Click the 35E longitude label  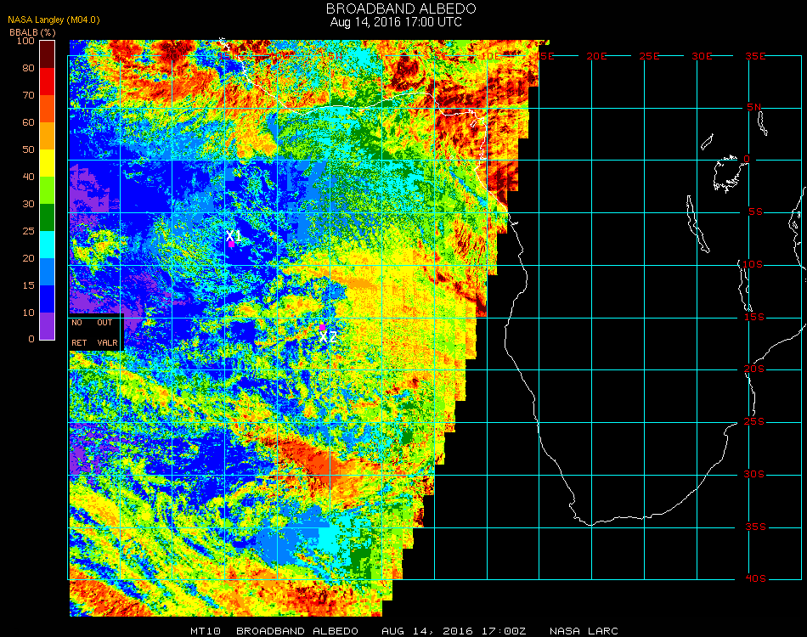pyautogui.click(x=755, y=56)
